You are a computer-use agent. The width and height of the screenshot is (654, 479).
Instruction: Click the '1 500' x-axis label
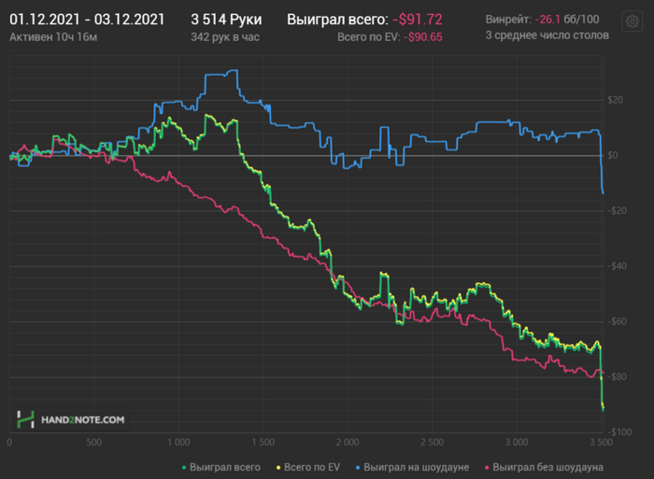point(263,443)
